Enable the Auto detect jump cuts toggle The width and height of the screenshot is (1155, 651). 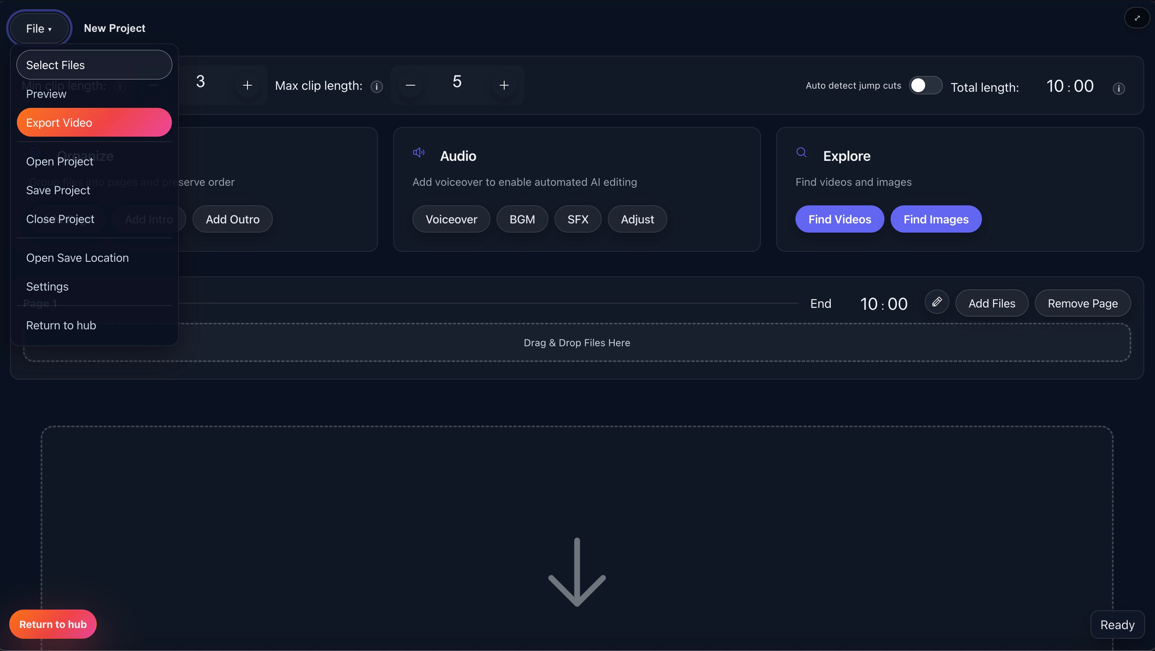926,85
